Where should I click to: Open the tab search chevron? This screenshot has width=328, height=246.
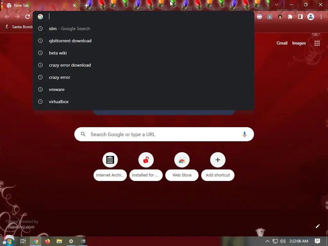pos(276,4)
